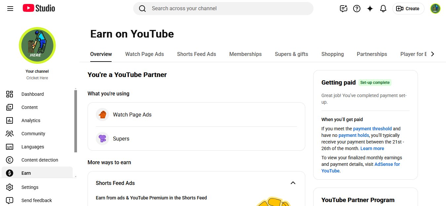Click the sparkle Ask Studio icon
Image resolution: width=446 pixels, height=206 pixels.
tap(370, 9)
